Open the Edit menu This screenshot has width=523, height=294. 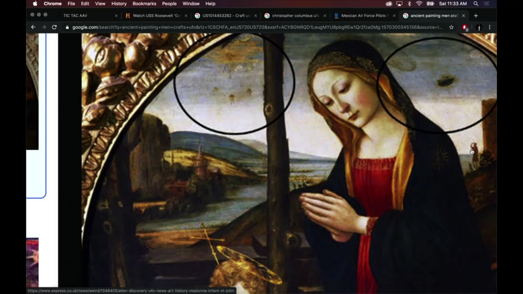(x=85, y=4)
